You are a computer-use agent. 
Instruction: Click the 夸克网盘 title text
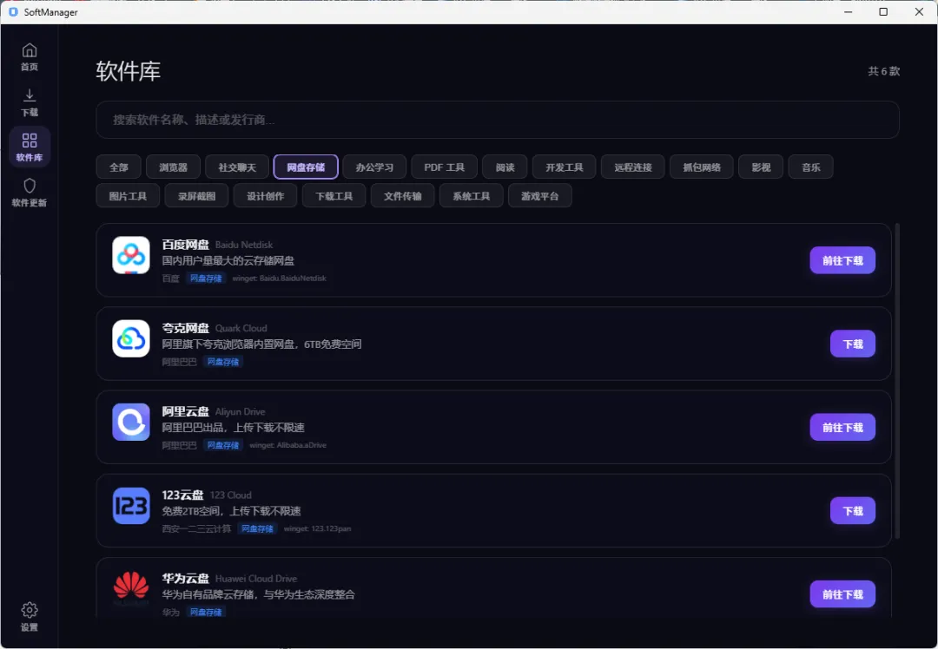tap(186, 328)
